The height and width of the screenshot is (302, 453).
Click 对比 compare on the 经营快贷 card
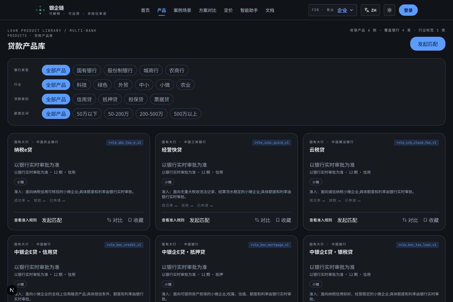(x=263, y=220)
